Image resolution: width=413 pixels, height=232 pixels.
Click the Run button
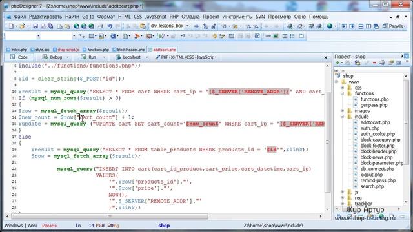click(89, 57)
